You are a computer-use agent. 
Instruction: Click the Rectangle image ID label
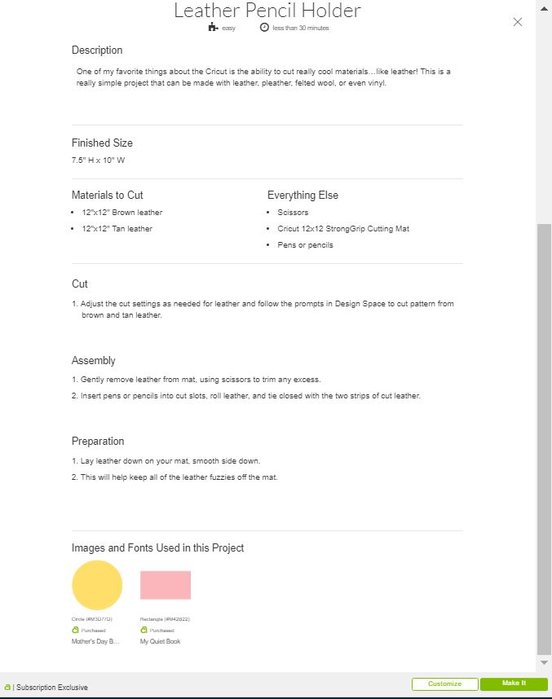click(x=165, y=619)
